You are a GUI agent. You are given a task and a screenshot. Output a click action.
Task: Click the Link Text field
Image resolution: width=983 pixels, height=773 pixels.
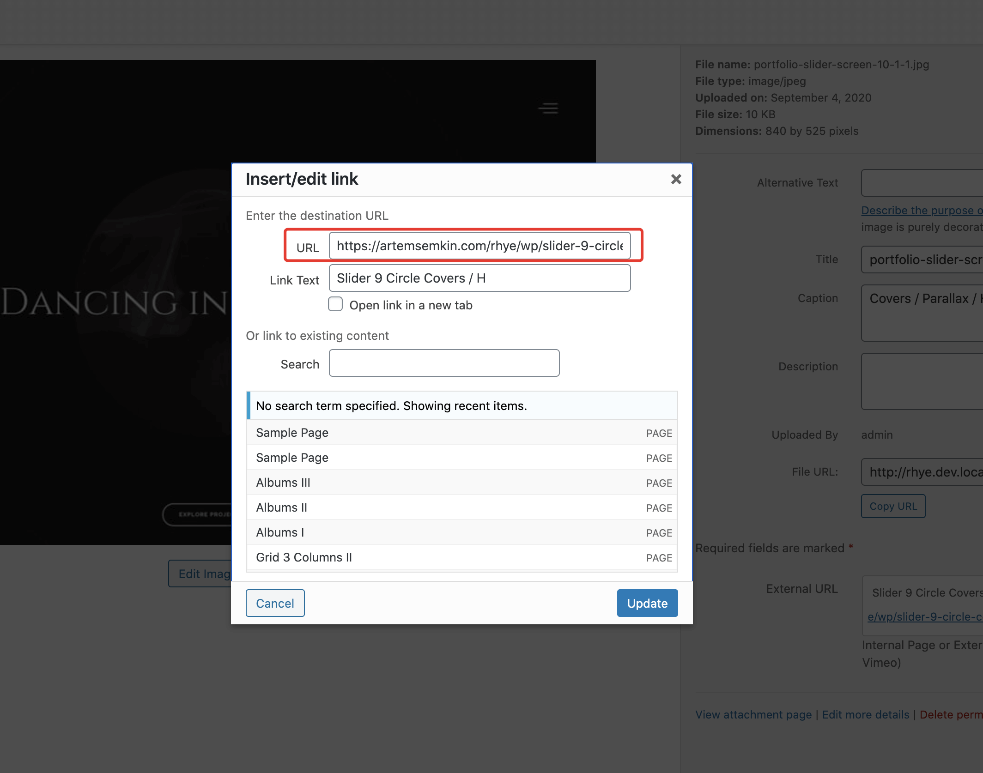click(479, 278)
